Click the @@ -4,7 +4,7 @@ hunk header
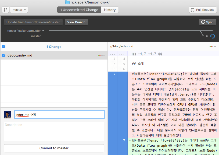This screenshot has height=155, width=219. coord(147,54)
